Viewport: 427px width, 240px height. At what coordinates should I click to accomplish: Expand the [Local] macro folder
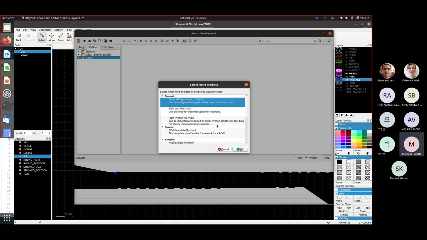79,58
